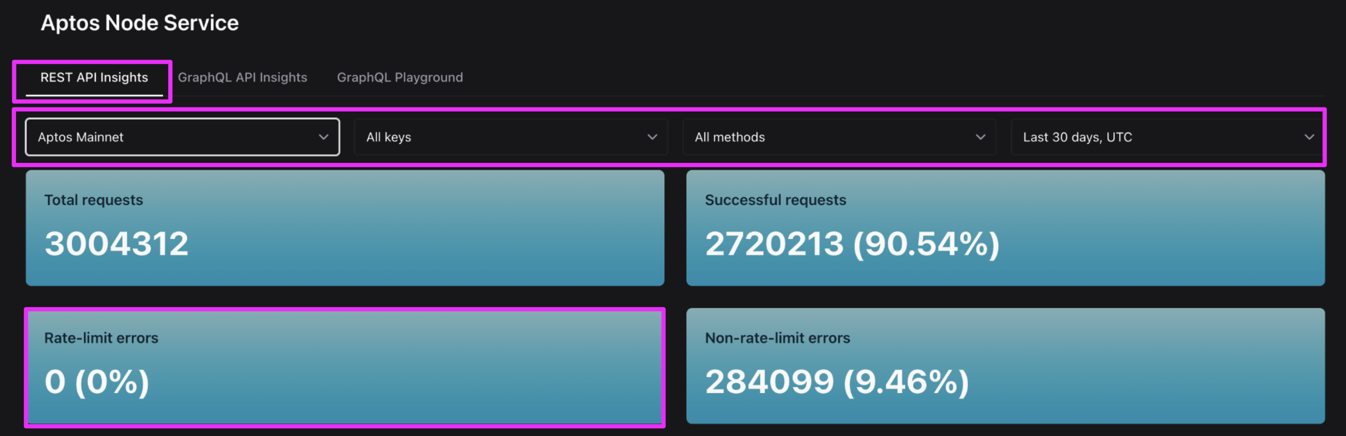Select the Non-rate-limit errors card
Image resolution: width=1346 pixels, height=436 pixels.
pyautogui.click(x=1005, y=365)
